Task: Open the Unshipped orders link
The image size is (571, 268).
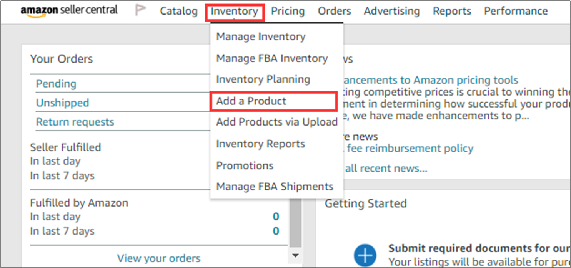Action: (62, 103)
